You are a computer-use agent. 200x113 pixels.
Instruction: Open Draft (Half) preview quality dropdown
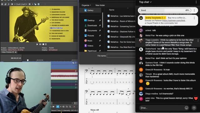tap(22, 4)
